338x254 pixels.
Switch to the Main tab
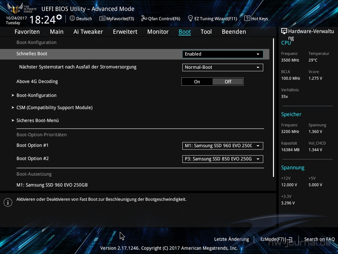click(57, 32)
